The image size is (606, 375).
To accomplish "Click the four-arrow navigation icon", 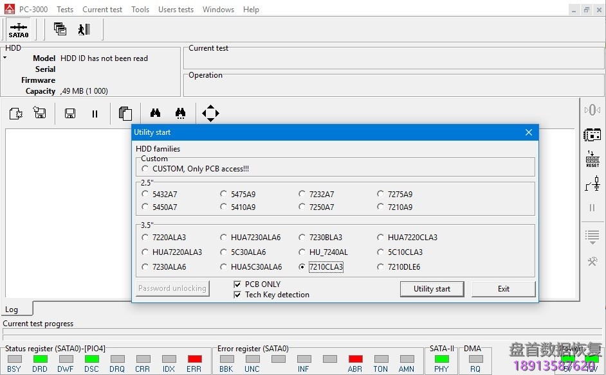I will click(x=210, y=113).
